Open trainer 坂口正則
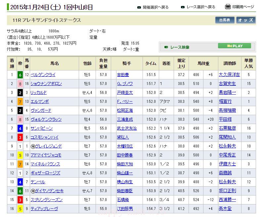This screenshot has width=262, height=217. 227,191
